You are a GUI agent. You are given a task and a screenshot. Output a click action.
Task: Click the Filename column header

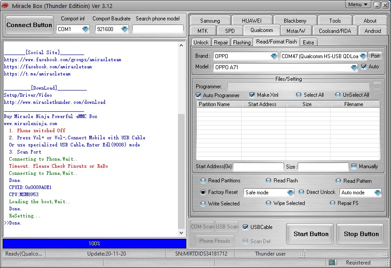[355, 104]
